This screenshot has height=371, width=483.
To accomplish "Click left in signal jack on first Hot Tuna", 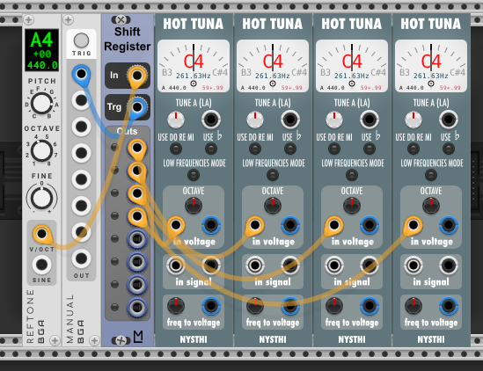I will (176, 266).
